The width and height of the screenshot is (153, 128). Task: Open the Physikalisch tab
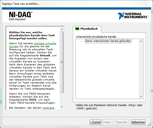pos(87,29)
